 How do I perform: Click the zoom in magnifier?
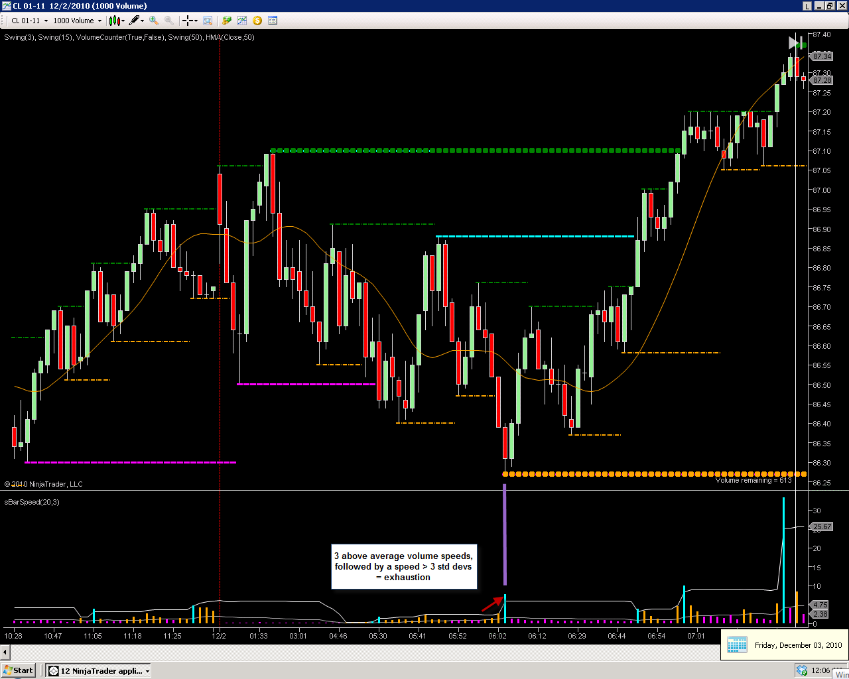pos(154,21)
